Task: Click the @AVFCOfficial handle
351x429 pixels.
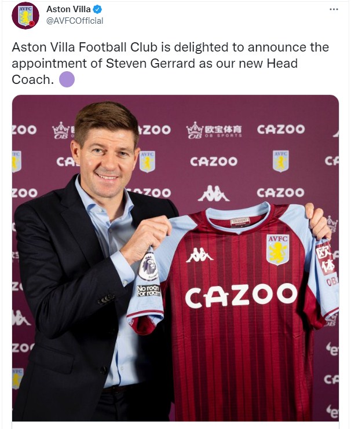Action: tap(75, 21)
